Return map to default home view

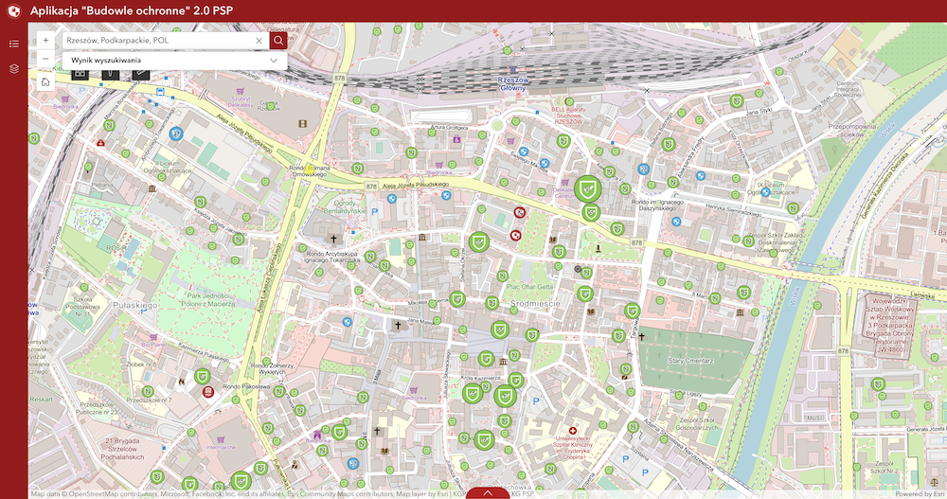point(45,82)
